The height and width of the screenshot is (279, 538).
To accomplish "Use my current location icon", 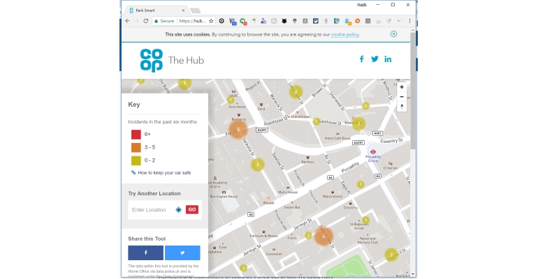I will pyautogui.click(x=178, y=210).
